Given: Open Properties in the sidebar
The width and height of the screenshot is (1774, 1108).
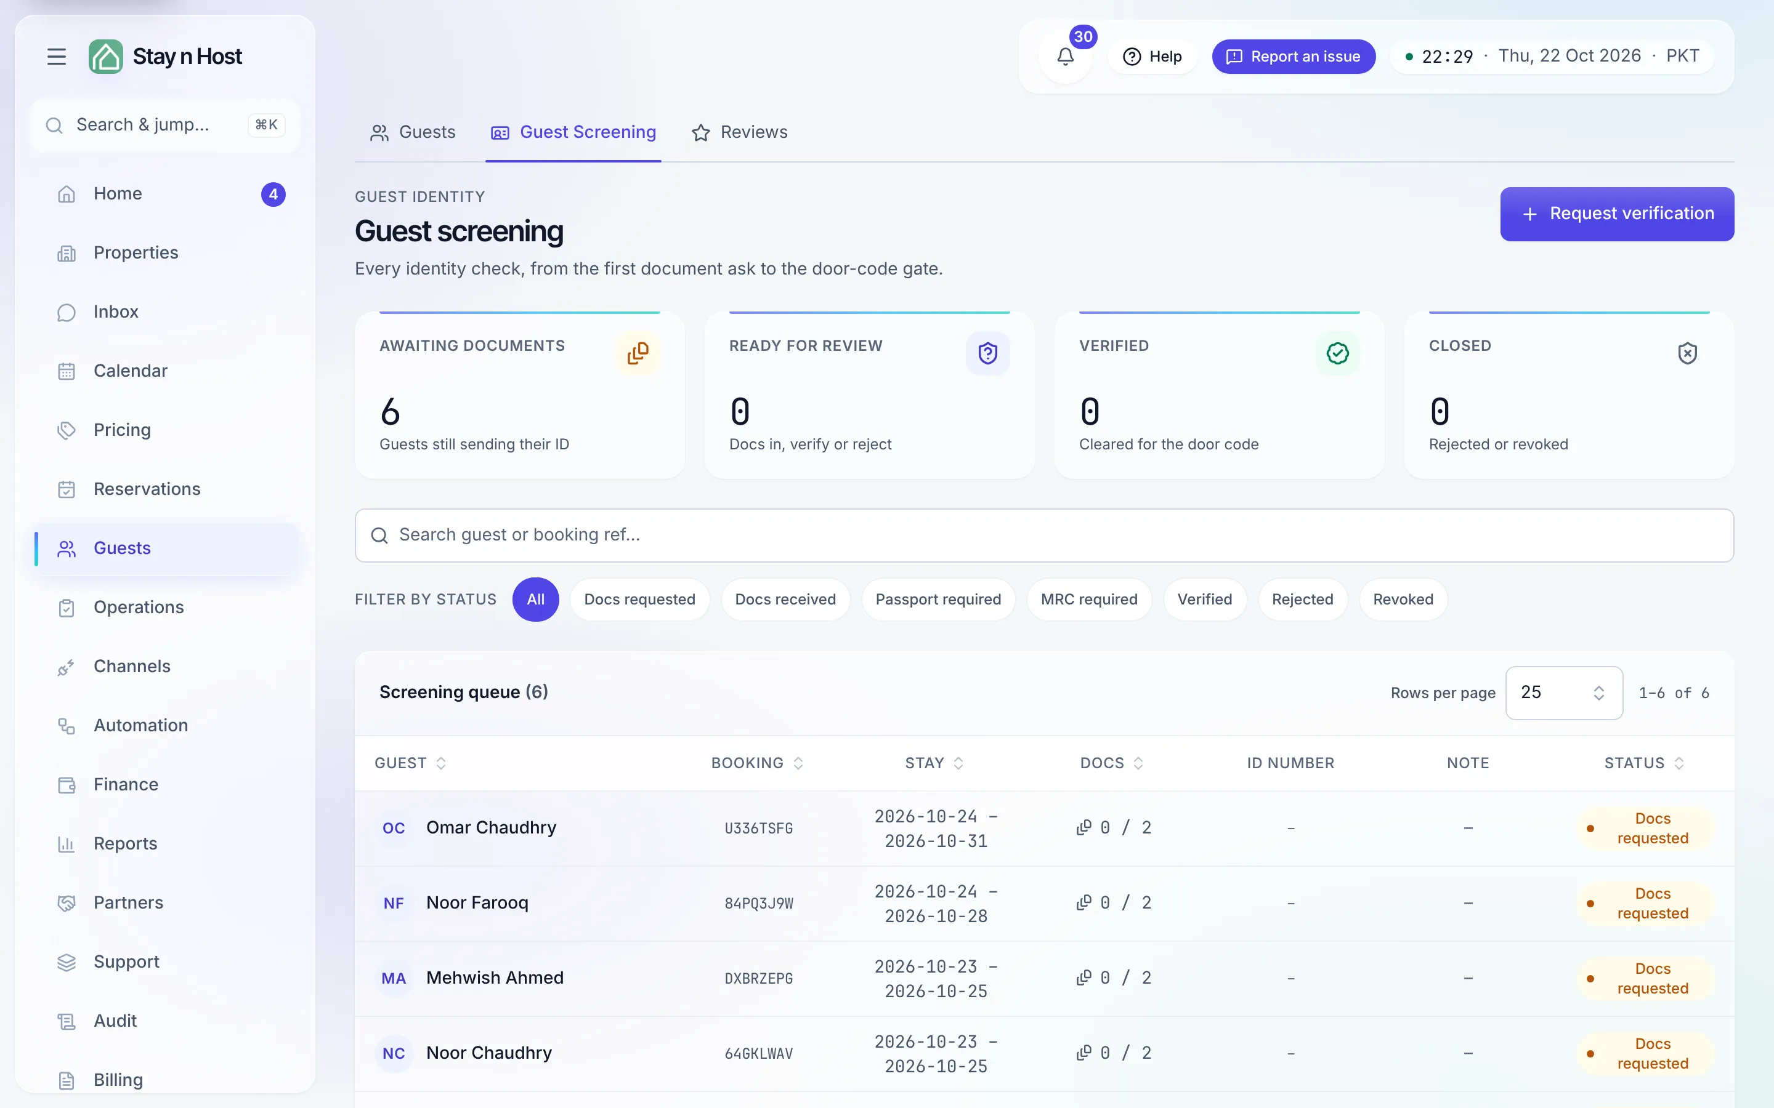Looking at the screenshot, I should pos(166,253).
